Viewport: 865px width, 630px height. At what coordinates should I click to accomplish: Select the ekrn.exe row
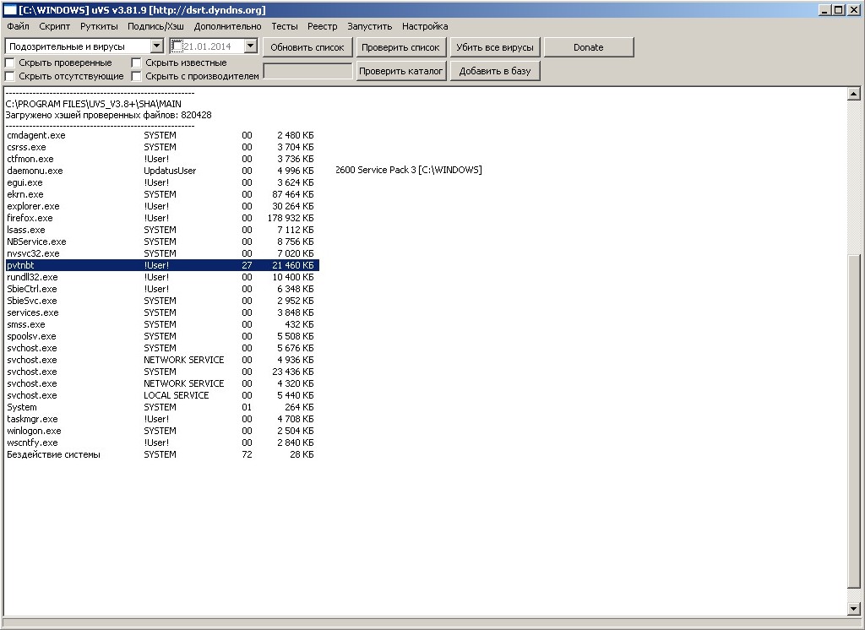(x=161, y=194)
